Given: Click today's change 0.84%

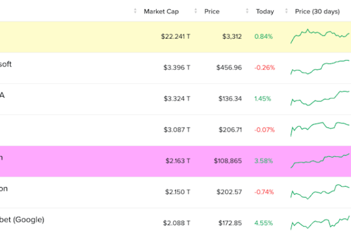Looking at the screenshot, I should [263, 36].
